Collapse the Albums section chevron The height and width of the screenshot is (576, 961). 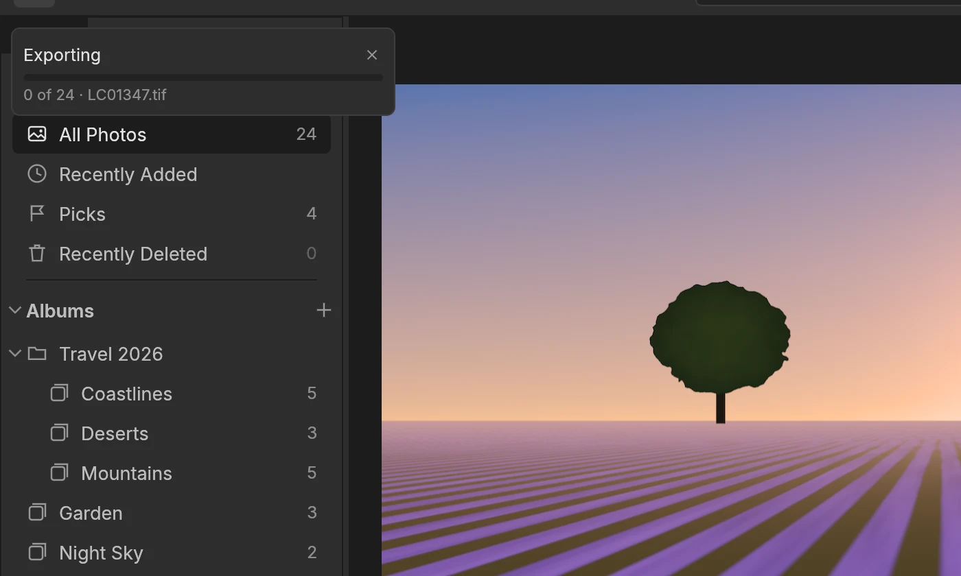pos(15,310)
